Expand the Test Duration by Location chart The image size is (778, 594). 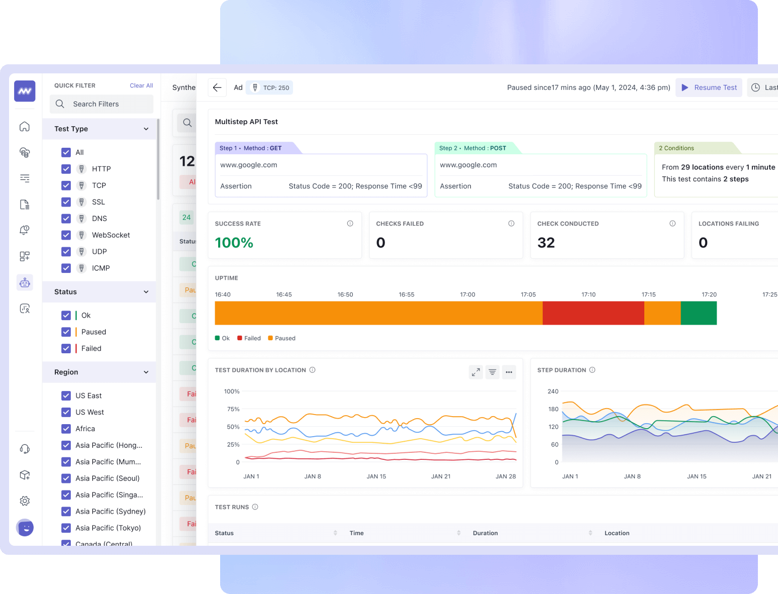(475, 372)
